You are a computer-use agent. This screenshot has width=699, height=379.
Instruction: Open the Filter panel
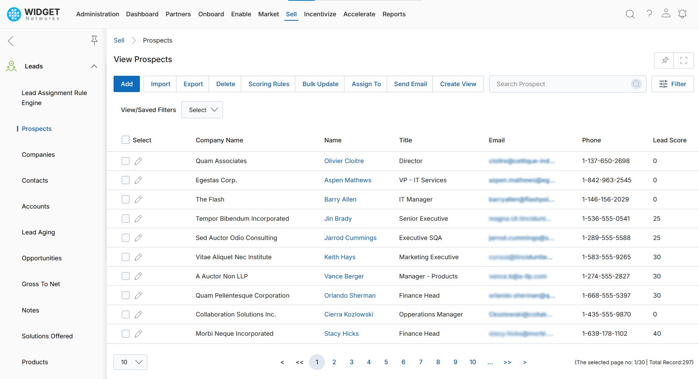[x=672, y=84]
